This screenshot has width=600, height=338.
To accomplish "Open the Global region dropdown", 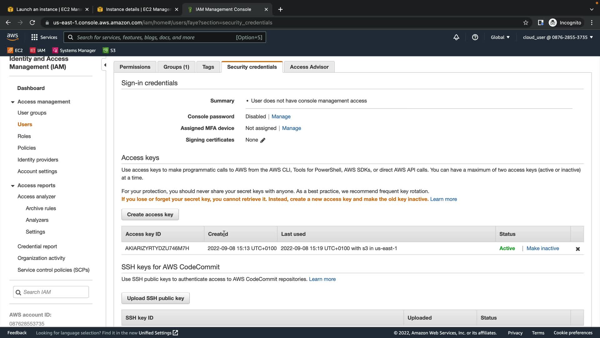I will click(500, 37).
